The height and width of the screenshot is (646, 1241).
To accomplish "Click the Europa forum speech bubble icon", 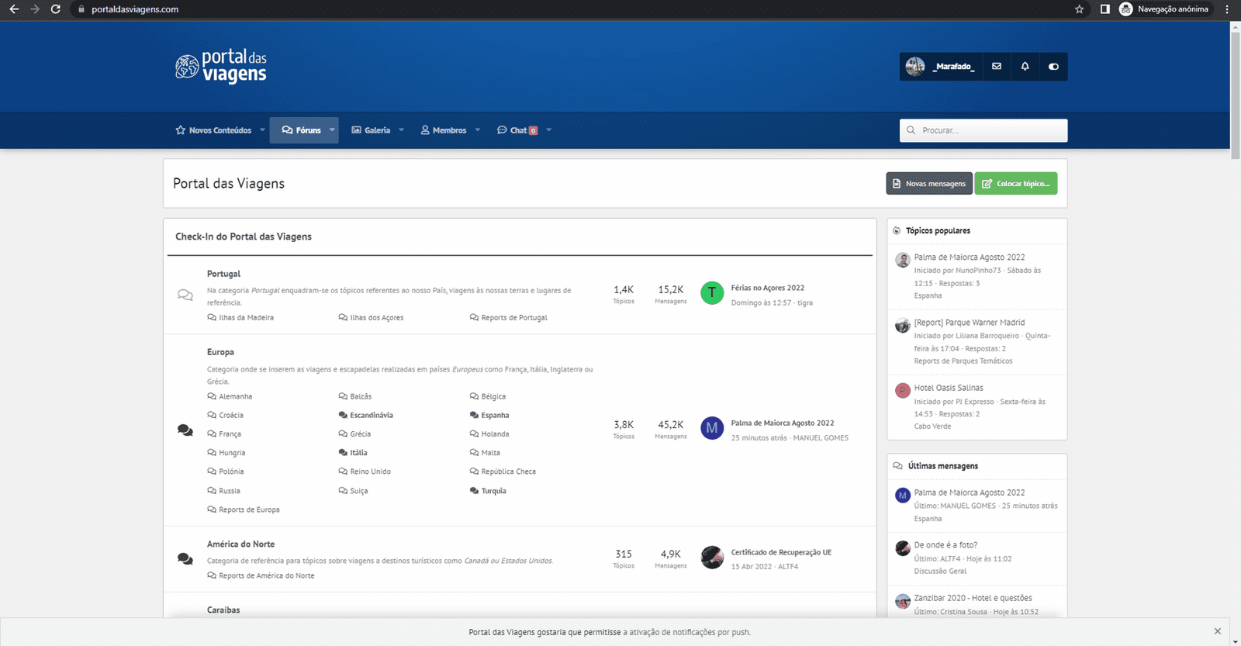I will pos(185,430).
